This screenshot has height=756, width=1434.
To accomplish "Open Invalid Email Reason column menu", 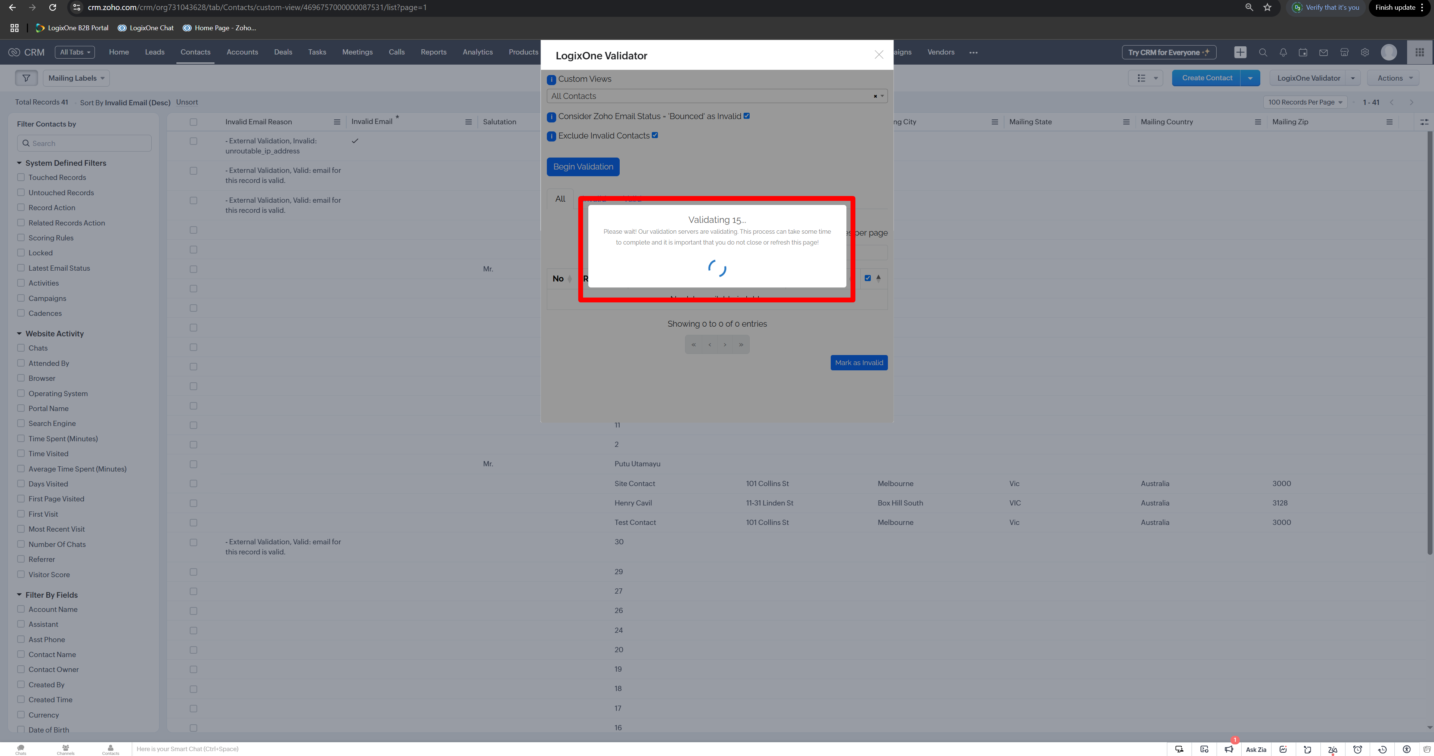I will click(x=337, y=122).
